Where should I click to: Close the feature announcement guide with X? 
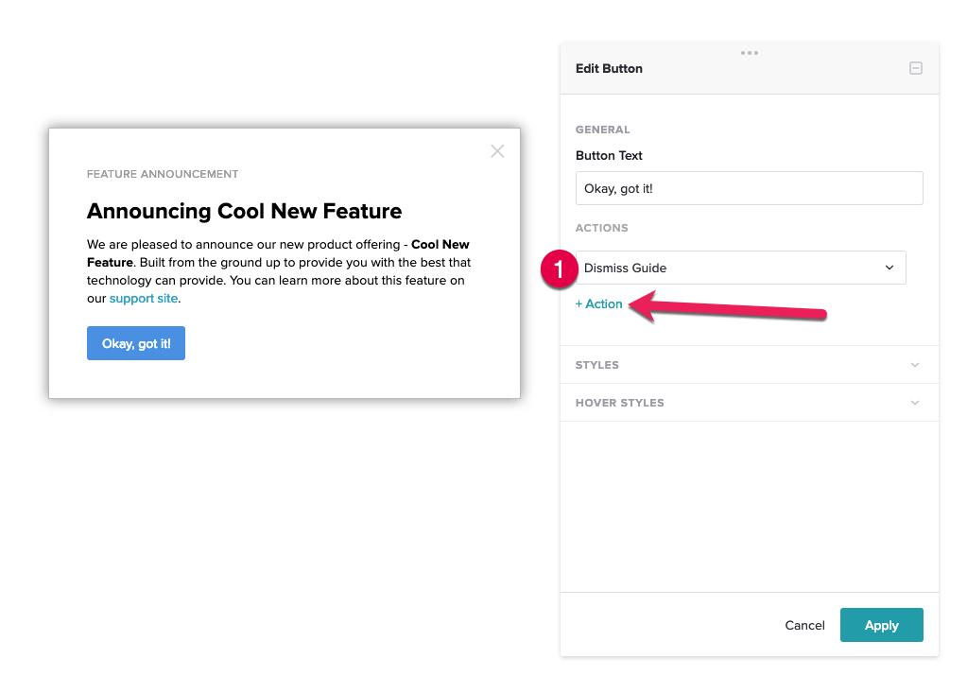[497, 151]
